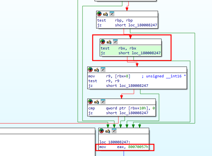This screenshot has width=212, height=156.
Task: Click the color palette icon on the 'cmp qword ptr' node
Action: pyautogui.click(x=90, y=102)
